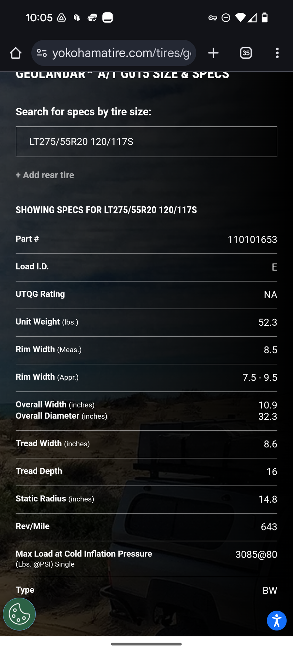The width and height of the screenshot is (293, 652).
Task: Open the blue accessibility widget
Action: [277, 621]
